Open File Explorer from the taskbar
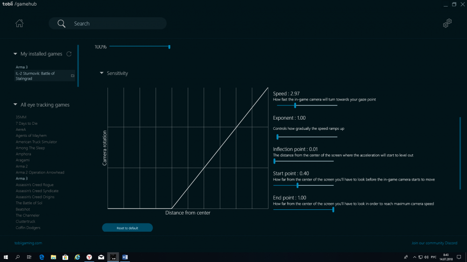 53,257
